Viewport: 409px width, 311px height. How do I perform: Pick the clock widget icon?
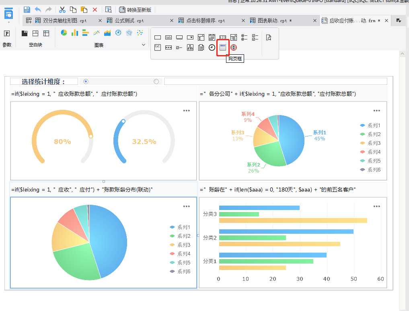click(x=212, y=47)
